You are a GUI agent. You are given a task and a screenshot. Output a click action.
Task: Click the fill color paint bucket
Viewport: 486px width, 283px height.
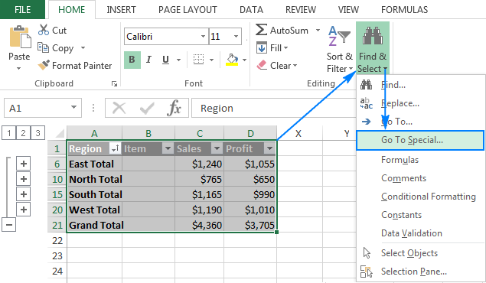(232, 60)
